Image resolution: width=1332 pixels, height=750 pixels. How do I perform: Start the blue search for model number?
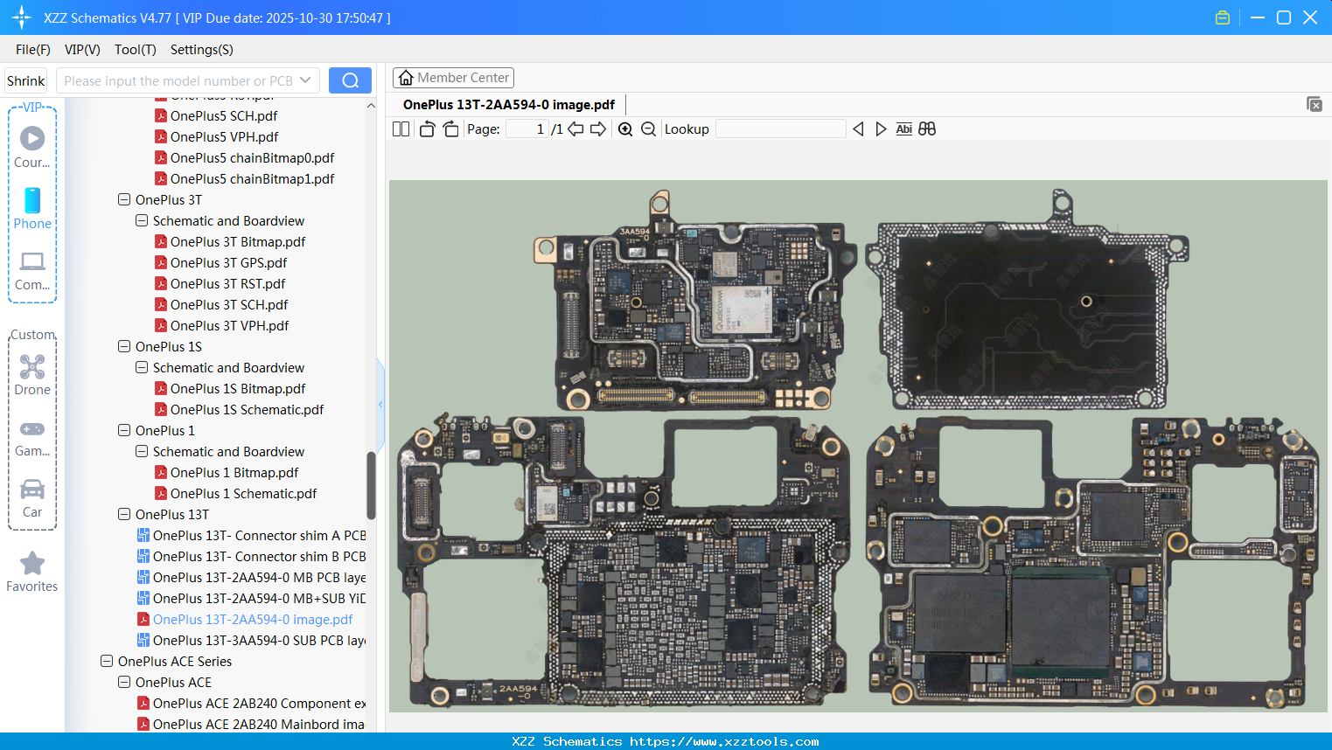tap(350, 80)
